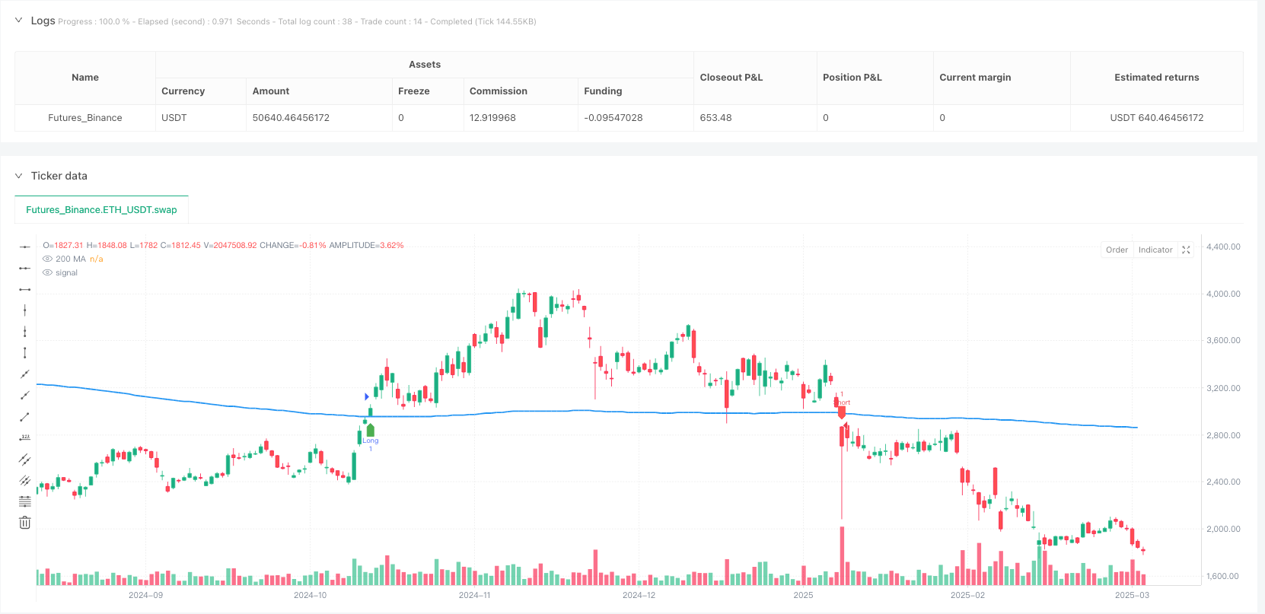Toggle Order markers on the chart
The image size is (1265, 614).
tap(1117, 250)
